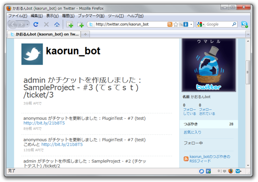Open the ヘルプ(H) menu
This screenshot has height=182, width=258.
pos(135,16)
